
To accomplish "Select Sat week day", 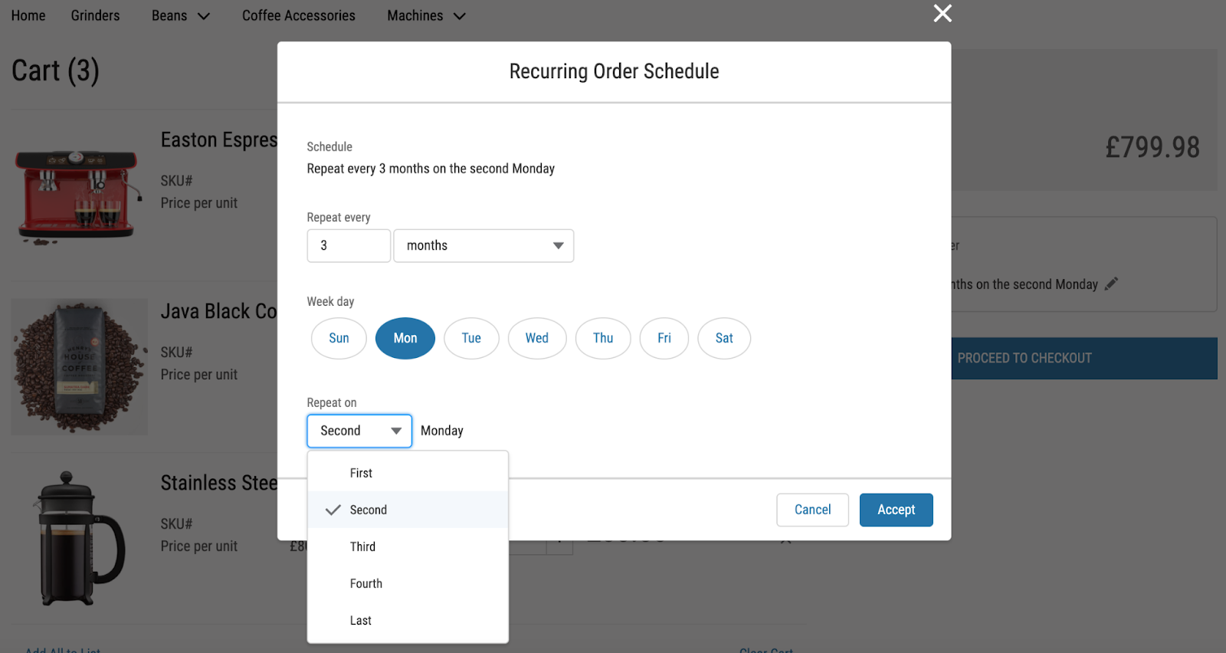I will [x=724, y=338].
